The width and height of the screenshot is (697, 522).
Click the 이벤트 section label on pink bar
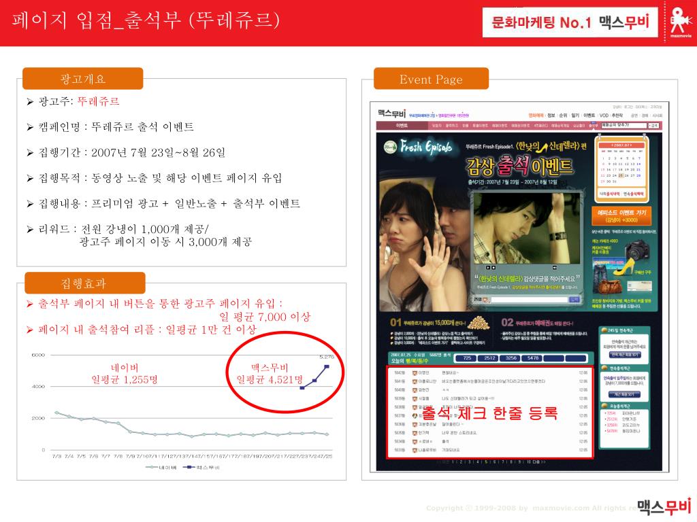402,126
